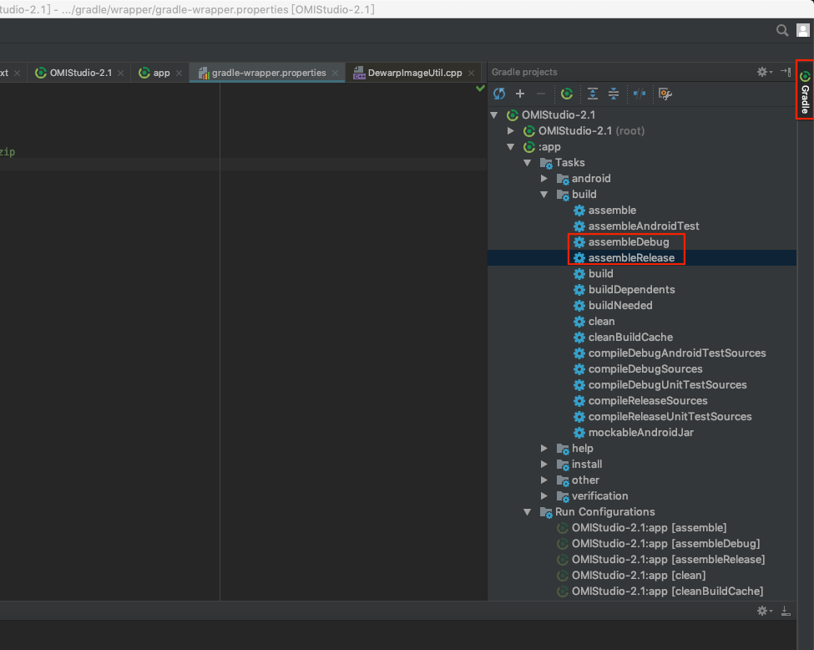Viewport: 814px width, 650px height.
Task: Expand the other tasks folder
Action: 544,480
